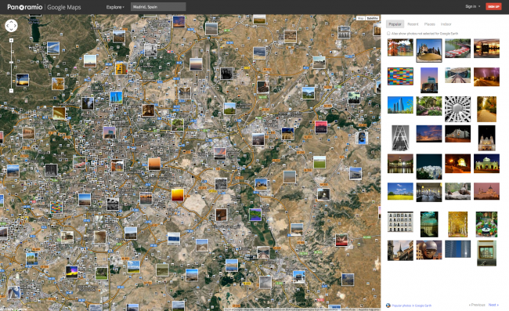Open the four blue towers map photo marker

click(x=116, y=97)
